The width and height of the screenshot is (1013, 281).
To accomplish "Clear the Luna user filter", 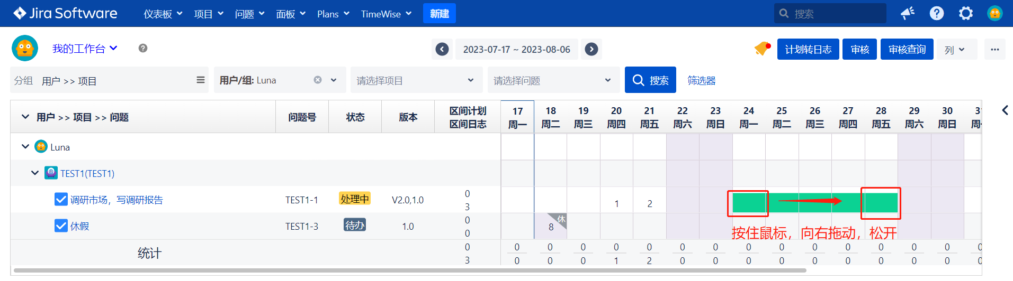I will (318, 80).
